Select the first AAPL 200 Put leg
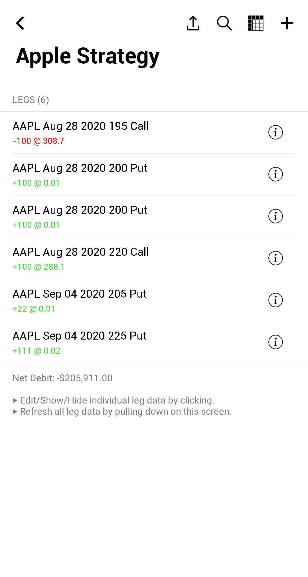 [x=80, y=168]
